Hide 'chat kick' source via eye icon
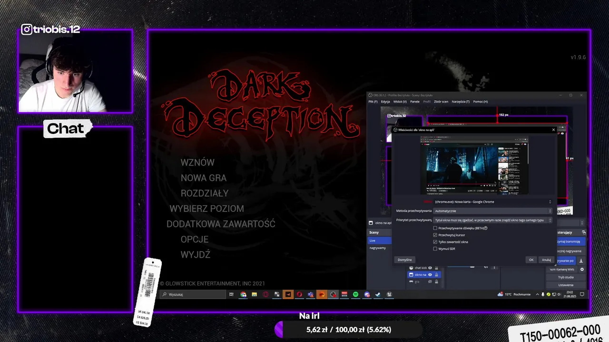Image resolution: width=609 pixels, height=342 pixels. [430, 268]
